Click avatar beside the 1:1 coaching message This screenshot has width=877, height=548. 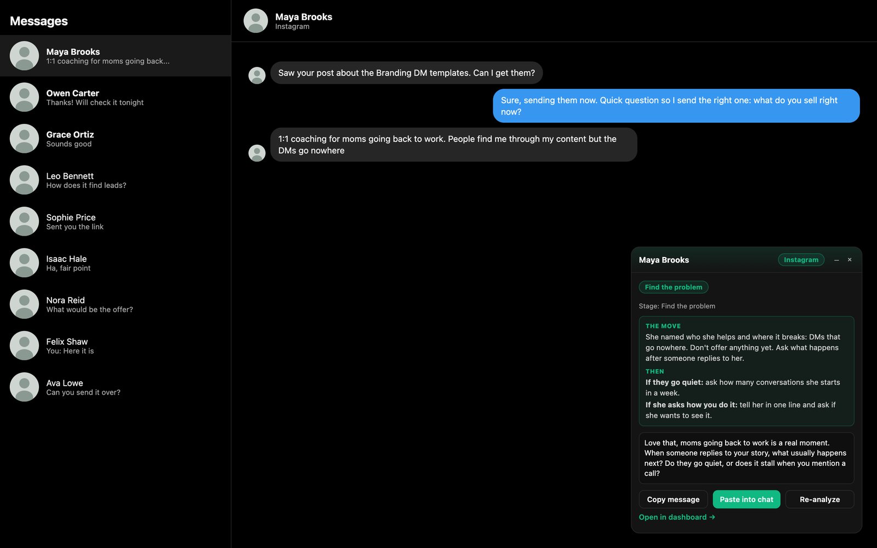click(x=257, y=153)
